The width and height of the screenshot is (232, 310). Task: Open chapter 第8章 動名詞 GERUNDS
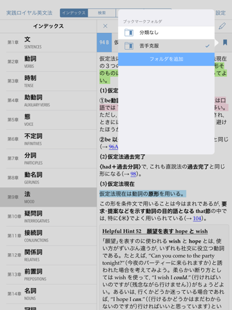coord(48,178)
